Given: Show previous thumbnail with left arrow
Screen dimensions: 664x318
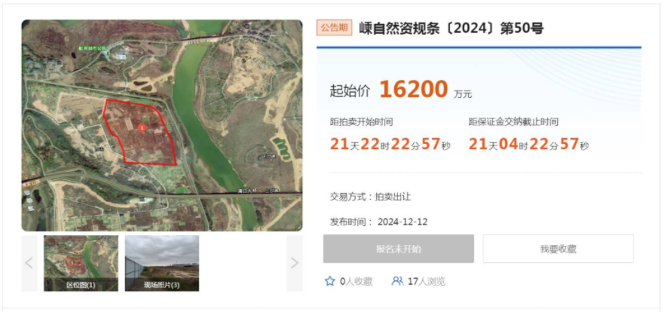Looking at the screenshot, I should (29, 264).
